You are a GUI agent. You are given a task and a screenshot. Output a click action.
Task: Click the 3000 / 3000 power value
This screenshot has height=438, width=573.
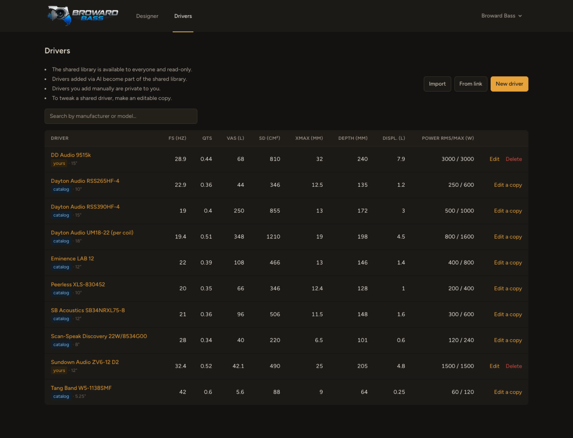click(458, 159)
